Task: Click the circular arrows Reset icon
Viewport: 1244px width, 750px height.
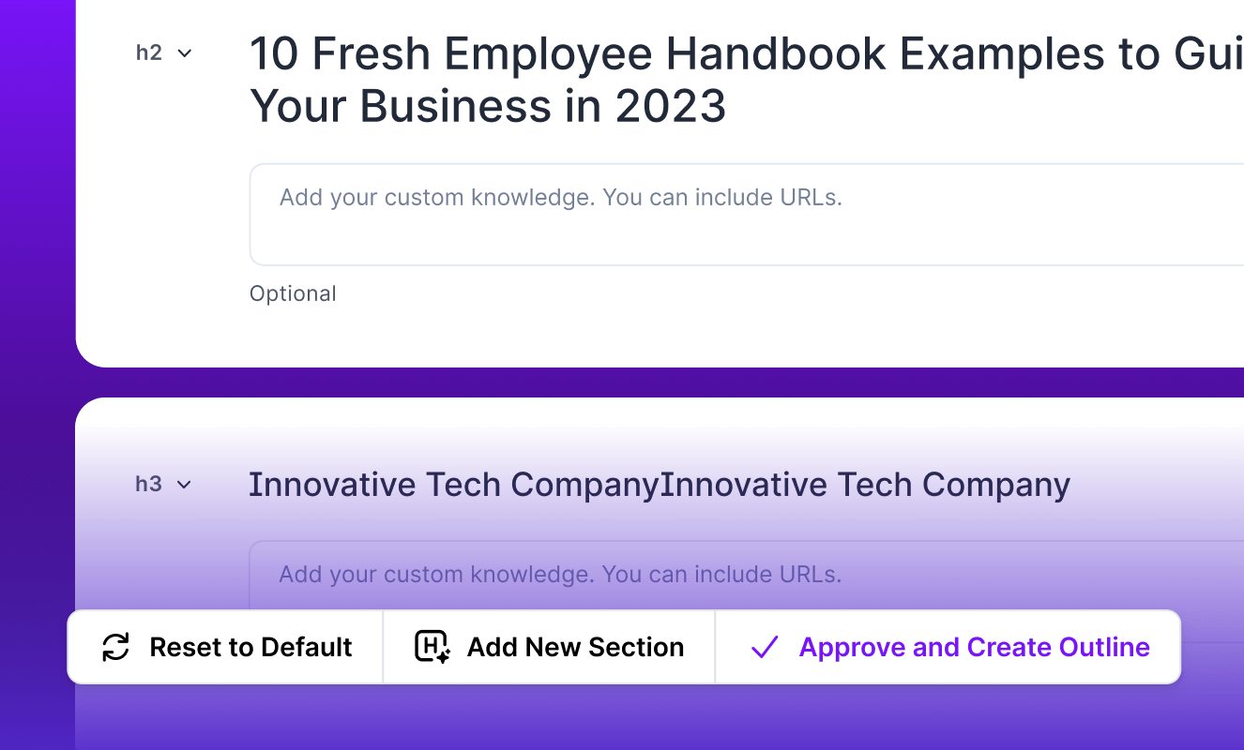Action: tap(115, 647)
